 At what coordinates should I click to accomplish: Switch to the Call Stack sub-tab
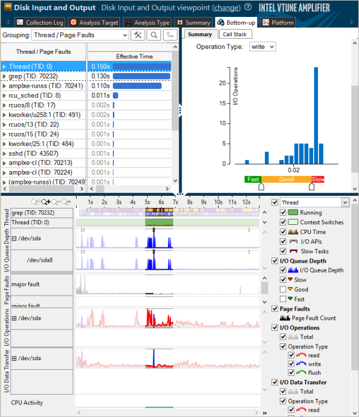(x=235, y=34)
